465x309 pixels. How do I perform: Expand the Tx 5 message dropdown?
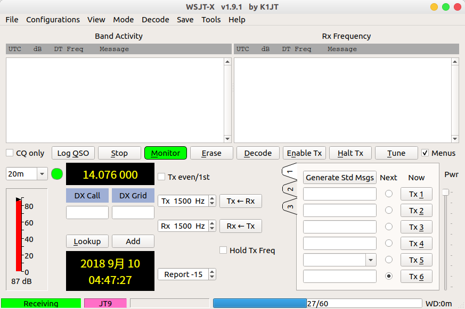pos(371,260)
